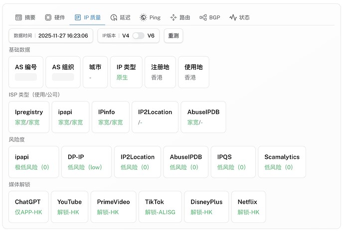Click PrimeVideo 解锁-HK card

point(114,207)
